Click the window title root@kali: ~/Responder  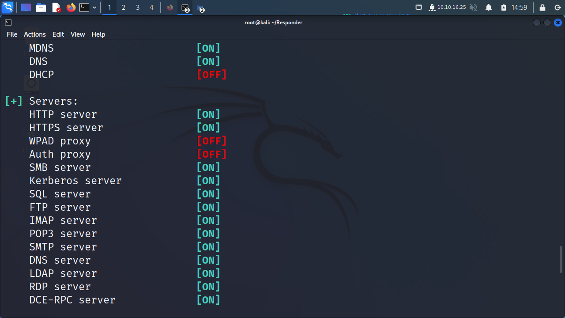pyautogui.click(x=274, y=23)
